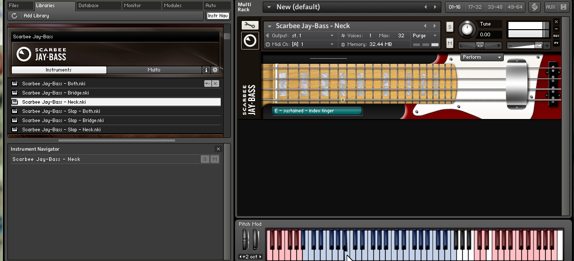574x261 pixels.
Task: Decrease keyboard octave with left arrow
Action: (x=241, y=256)
